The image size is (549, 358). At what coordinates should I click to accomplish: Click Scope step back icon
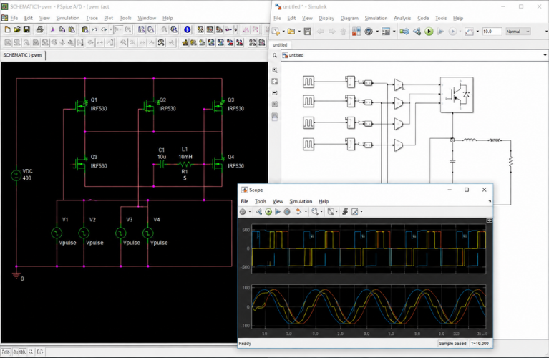[x=258, y=211]
